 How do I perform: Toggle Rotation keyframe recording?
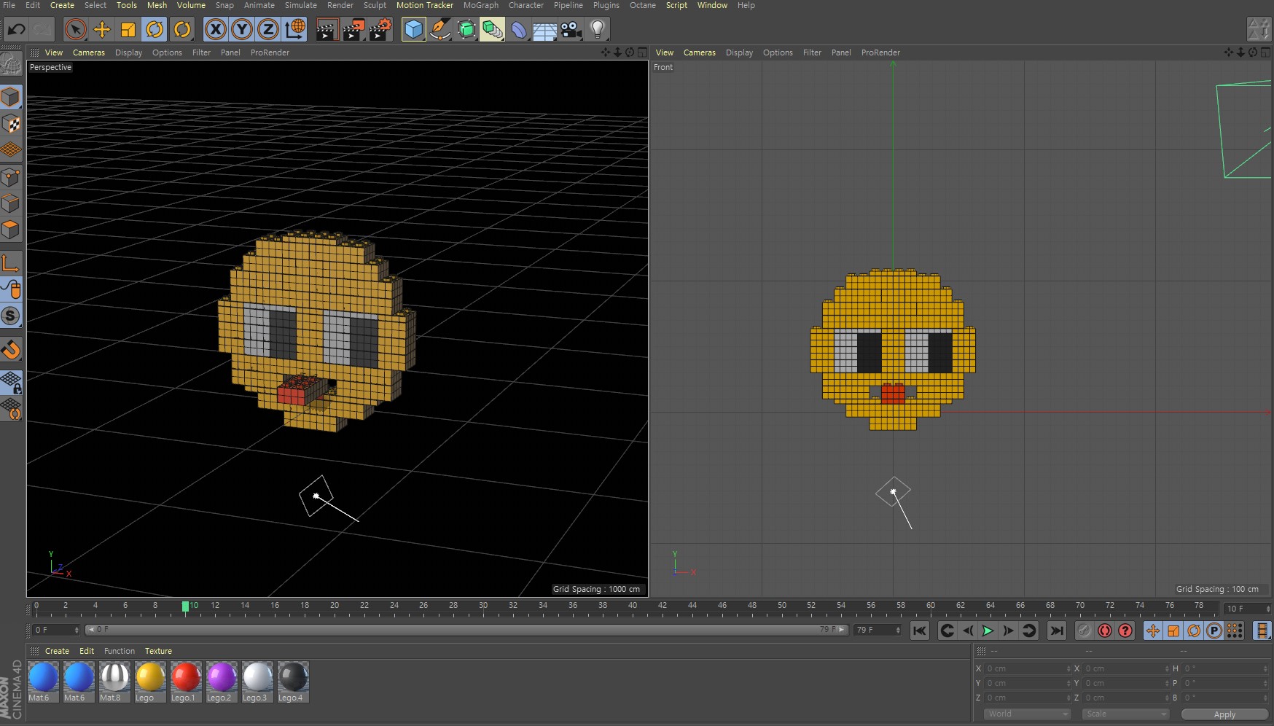[1194, 631]
